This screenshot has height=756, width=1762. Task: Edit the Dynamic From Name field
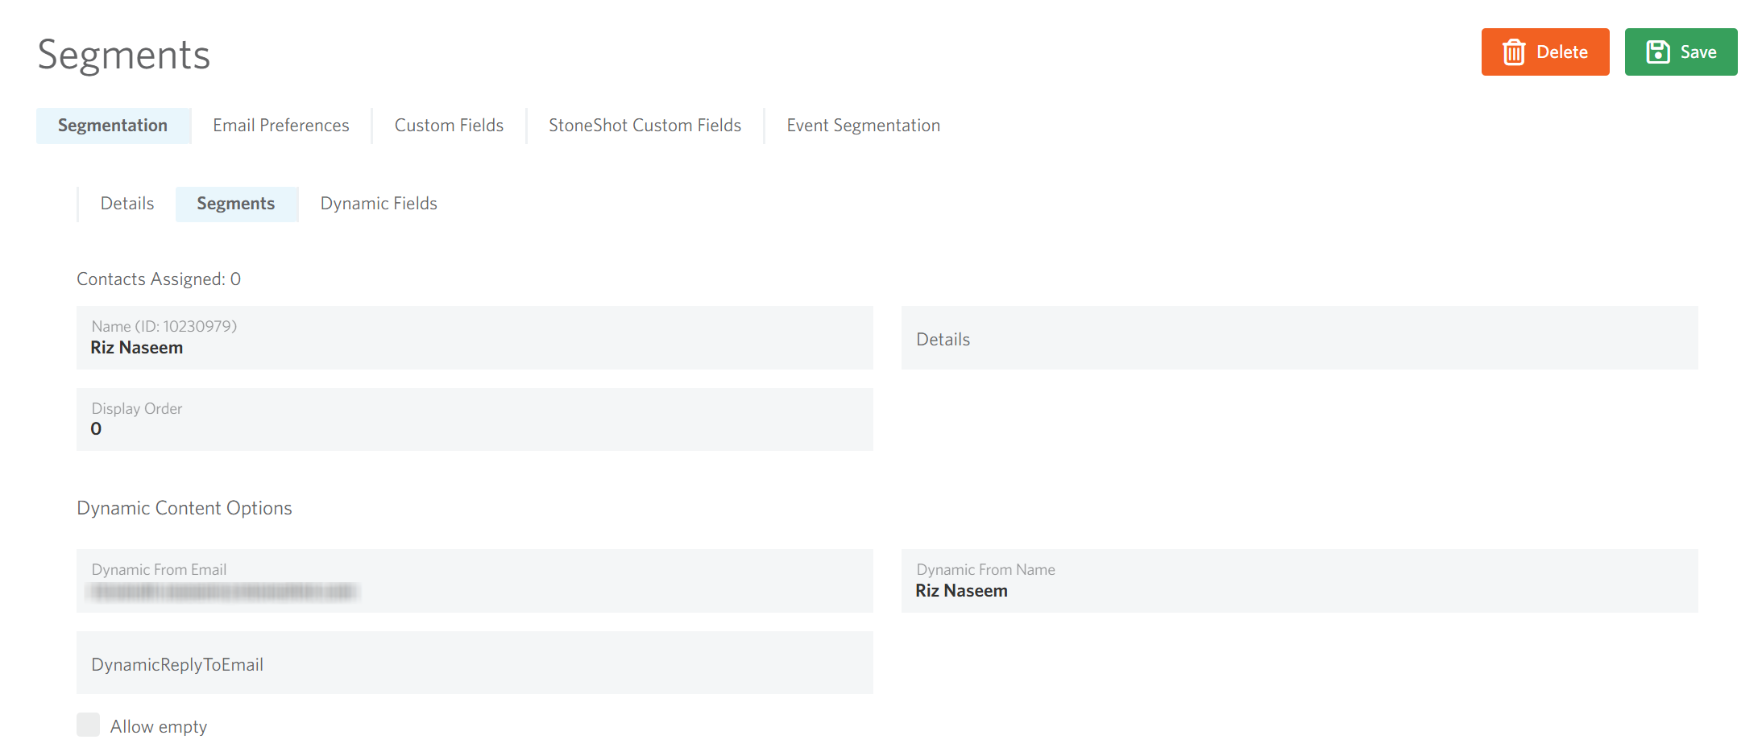(x=1300, y=581)
